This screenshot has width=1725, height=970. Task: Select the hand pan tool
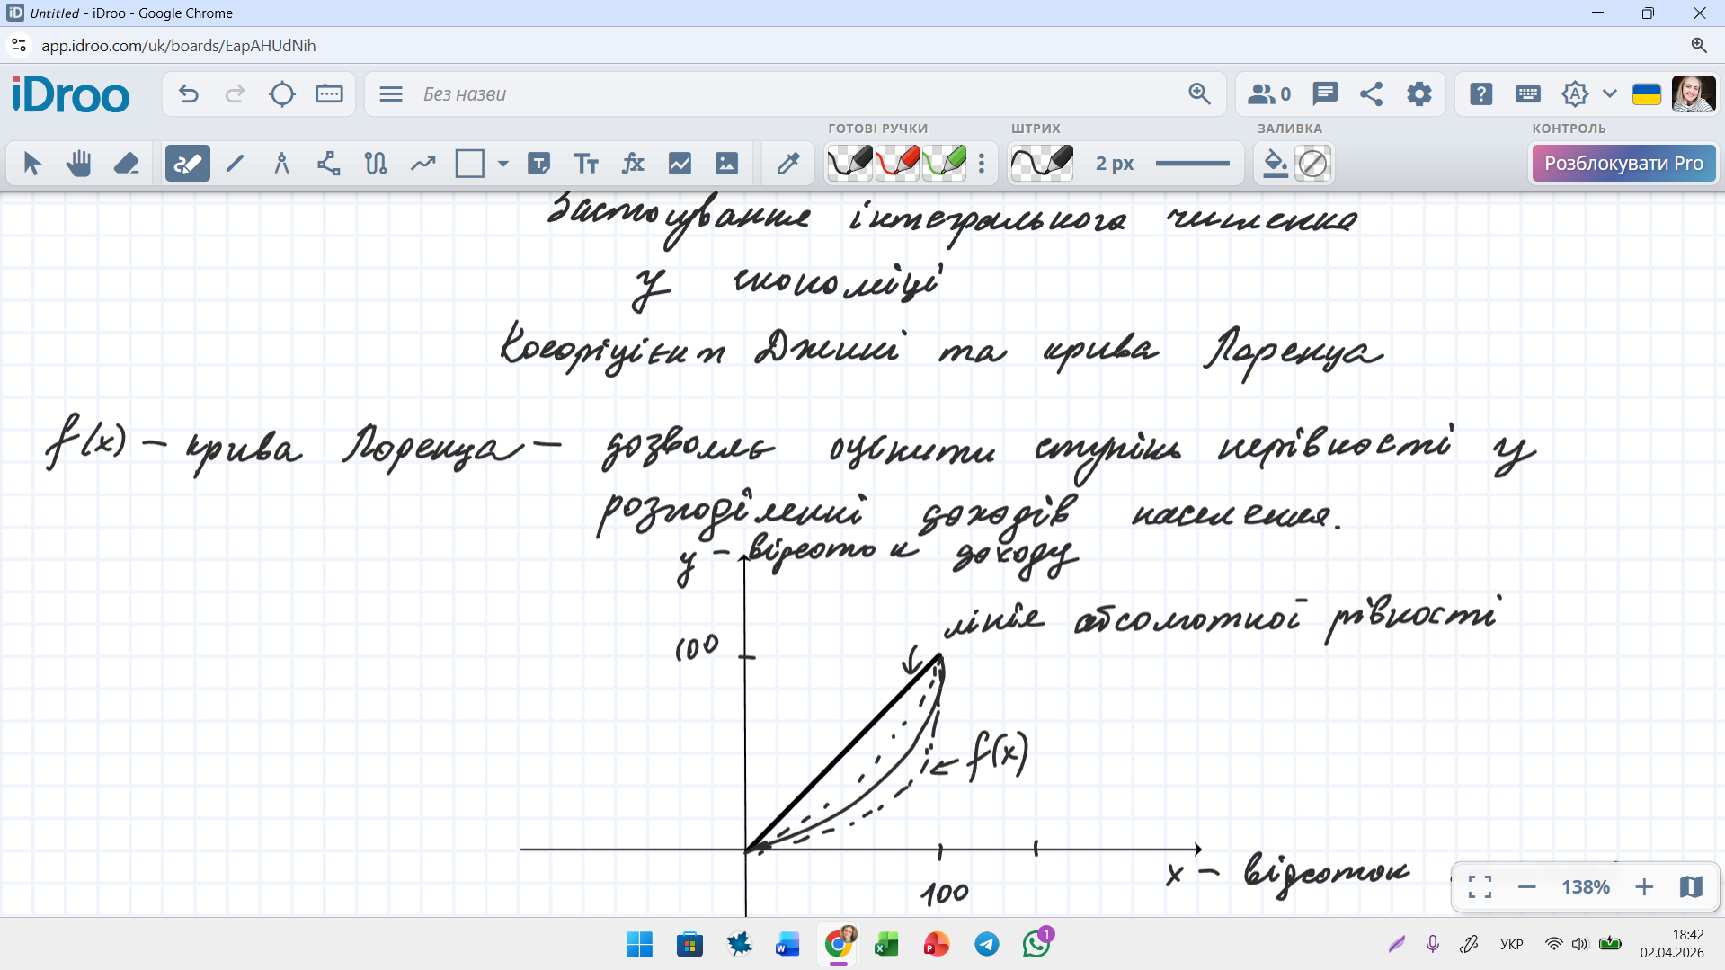[x=79, y=164]
